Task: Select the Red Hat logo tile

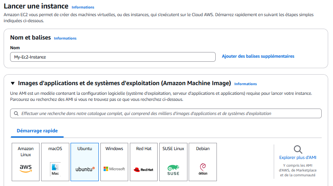Action: 144,162
